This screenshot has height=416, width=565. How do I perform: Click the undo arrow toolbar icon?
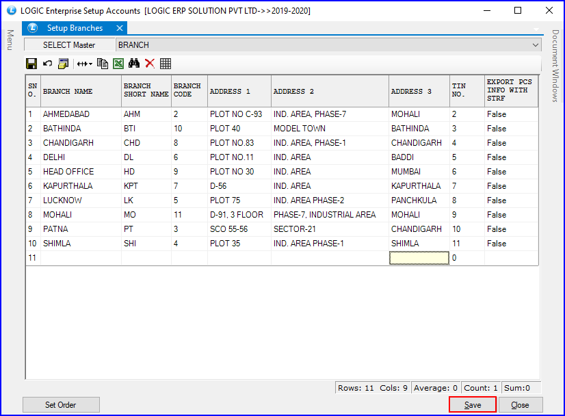pos(48,64)
